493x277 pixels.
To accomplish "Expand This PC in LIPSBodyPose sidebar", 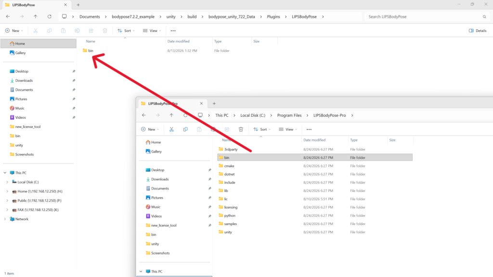I will (x=5, y=173).
